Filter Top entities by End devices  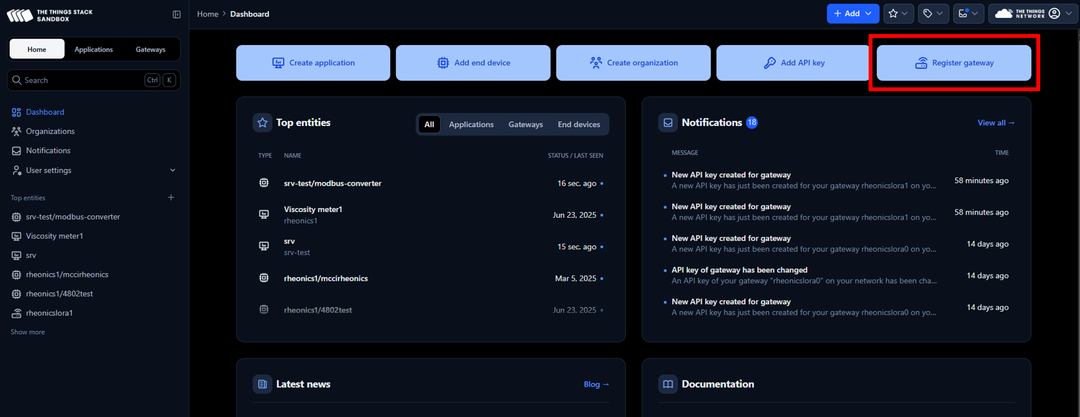pyautogui.click(x=579, y=124)
